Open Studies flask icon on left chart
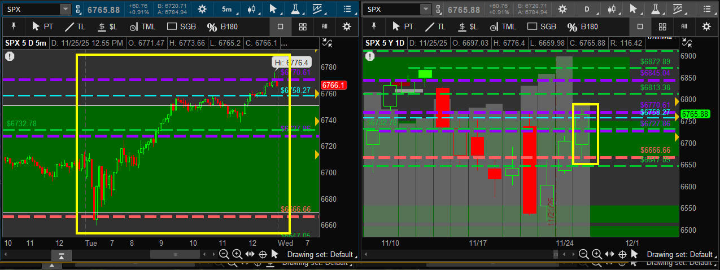The width and height of the screenshot is (720, 270). click(295, 9)
